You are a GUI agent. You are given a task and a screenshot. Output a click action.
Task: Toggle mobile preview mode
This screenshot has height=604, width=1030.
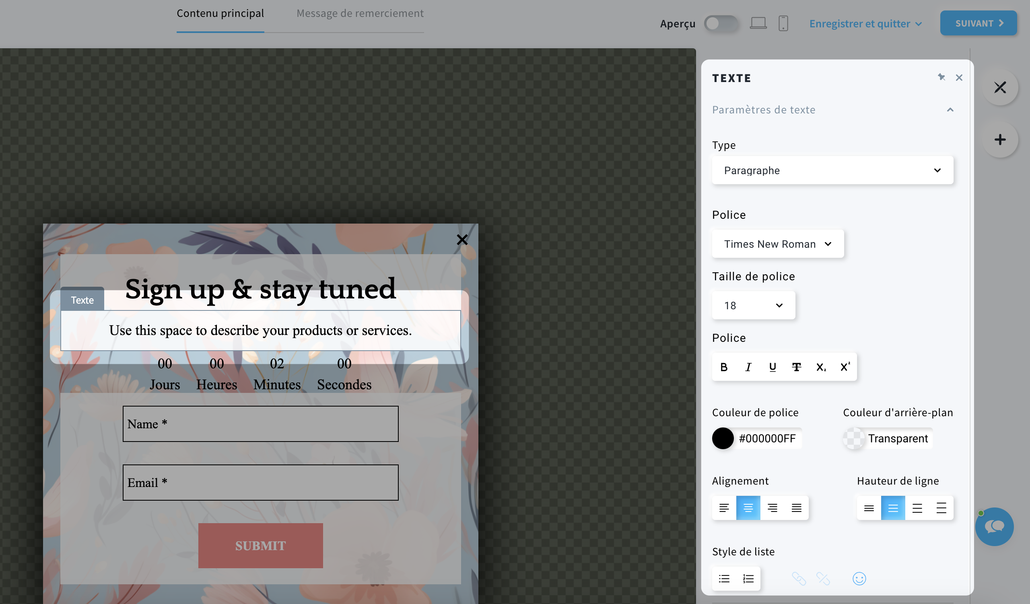coord(783,23)
